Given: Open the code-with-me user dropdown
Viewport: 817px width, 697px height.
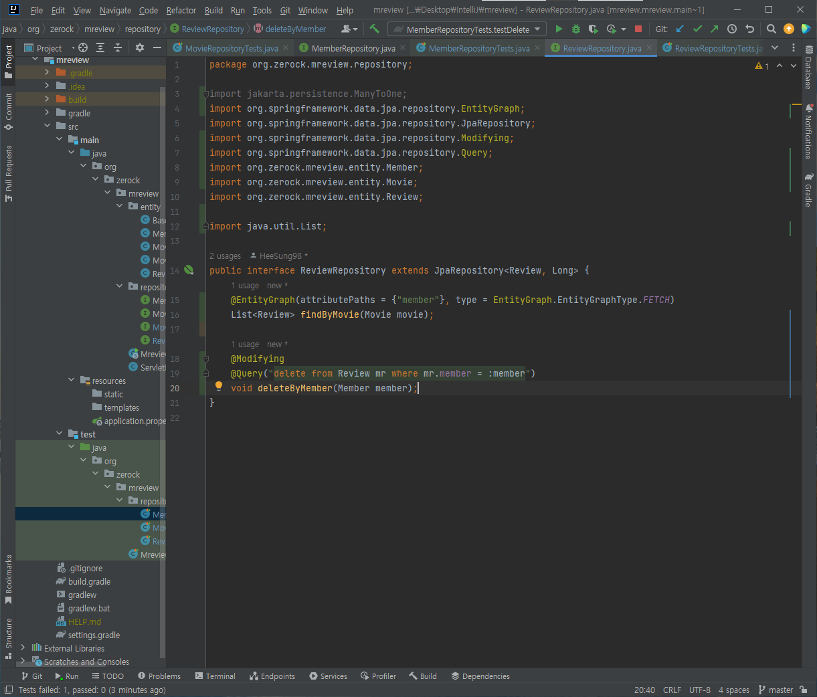Looking at the screenshot, I should [x=350, y=29].
